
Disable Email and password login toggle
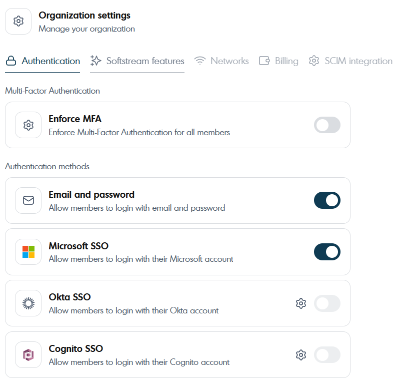click(327, 200)
